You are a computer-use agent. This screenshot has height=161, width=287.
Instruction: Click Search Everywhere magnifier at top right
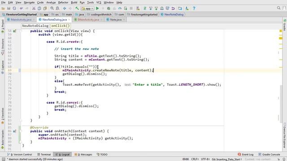pos(278,8)
